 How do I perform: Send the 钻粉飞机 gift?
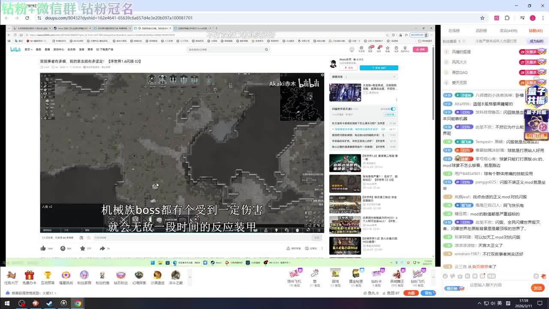pyautogui.click(x=417, y=275)
